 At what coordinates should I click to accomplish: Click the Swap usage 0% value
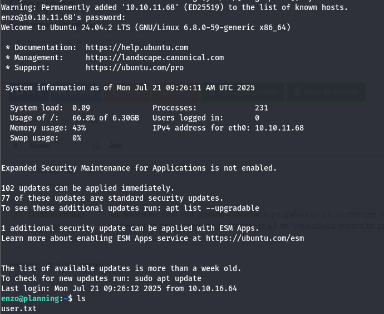[x=77, y=138]
